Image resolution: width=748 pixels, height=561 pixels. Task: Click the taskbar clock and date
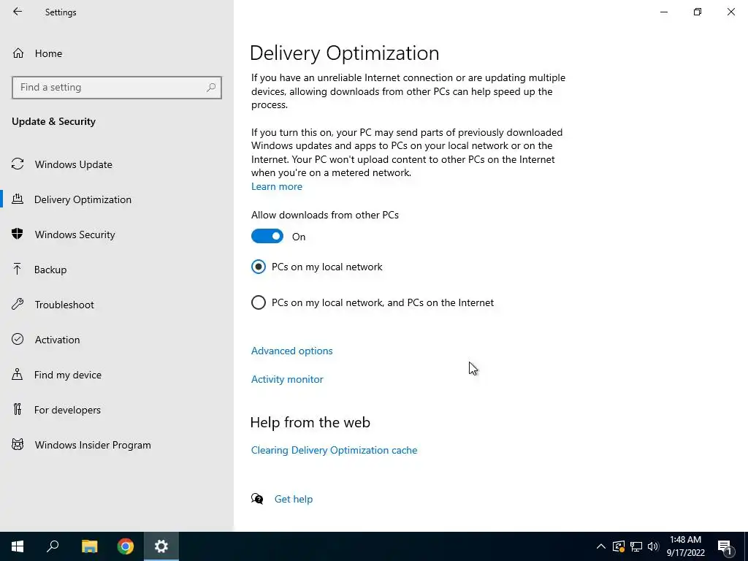coord(685,546)
